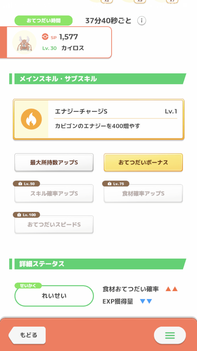Tap the lock icon on Lv. 100 badge
The image size is (197, 351).
pyautogui.click(x=19, y=215)
